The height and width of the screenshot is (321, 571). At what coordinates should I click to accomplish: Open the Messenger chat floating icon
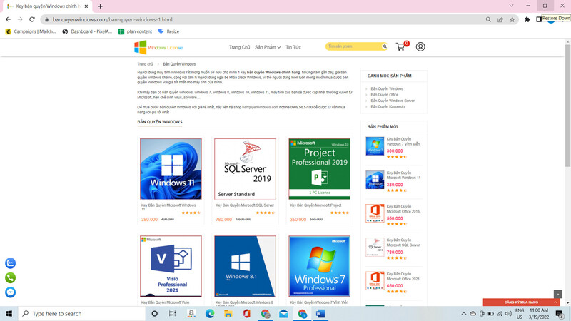[10, 292]
